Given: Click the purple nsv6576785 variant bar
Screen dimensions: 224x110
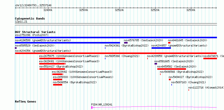Looking at the screenshot, I should click(x=126, y=43).
